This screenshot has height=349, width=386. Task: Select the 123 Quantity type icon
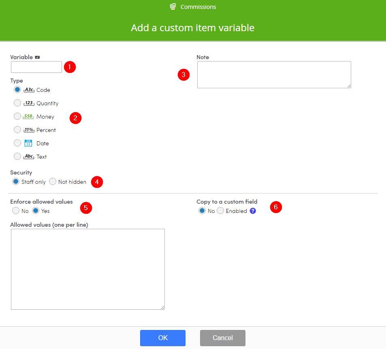pos(28,103)
